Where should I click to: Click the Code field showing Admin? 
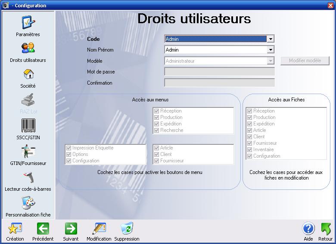click(216, 39)
